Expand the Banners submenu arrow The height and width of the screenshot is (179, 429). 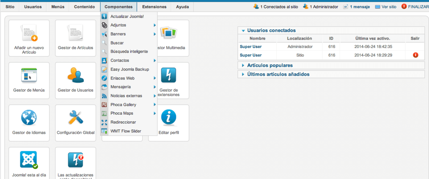(154, 34)
